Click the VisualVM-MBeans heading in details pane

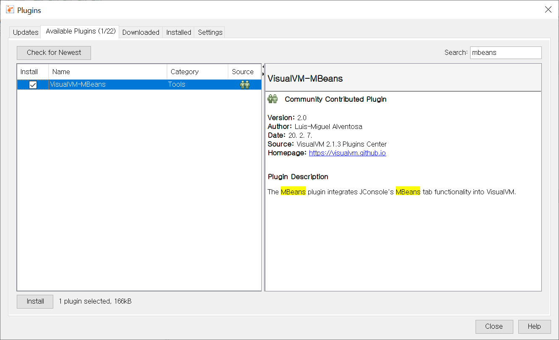(x=305, y=78)
